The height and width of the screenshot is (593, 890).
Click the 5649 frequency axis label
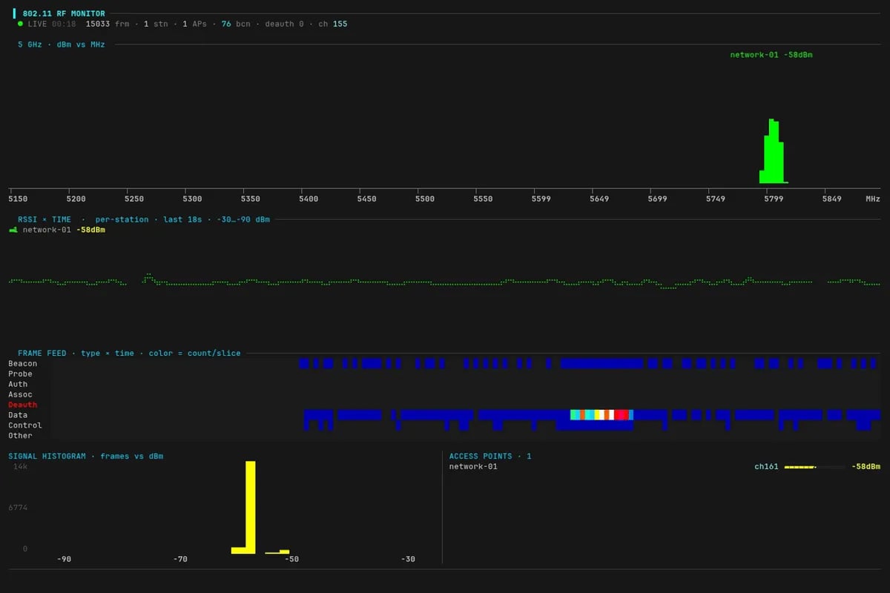(x=599, y=199)
